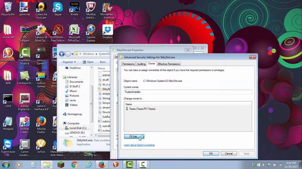
Task: Launch Skype from the desktop
Action: [x=58, y=8]
